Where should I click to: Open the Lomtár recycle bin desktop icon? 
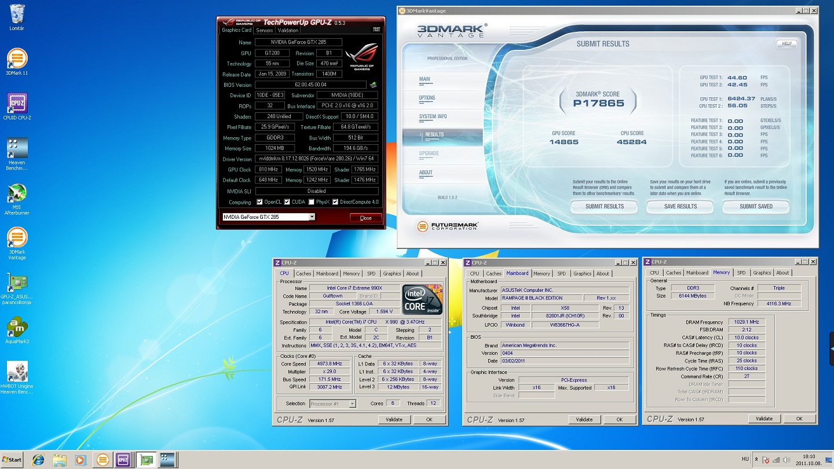click(x=17, y=17)
